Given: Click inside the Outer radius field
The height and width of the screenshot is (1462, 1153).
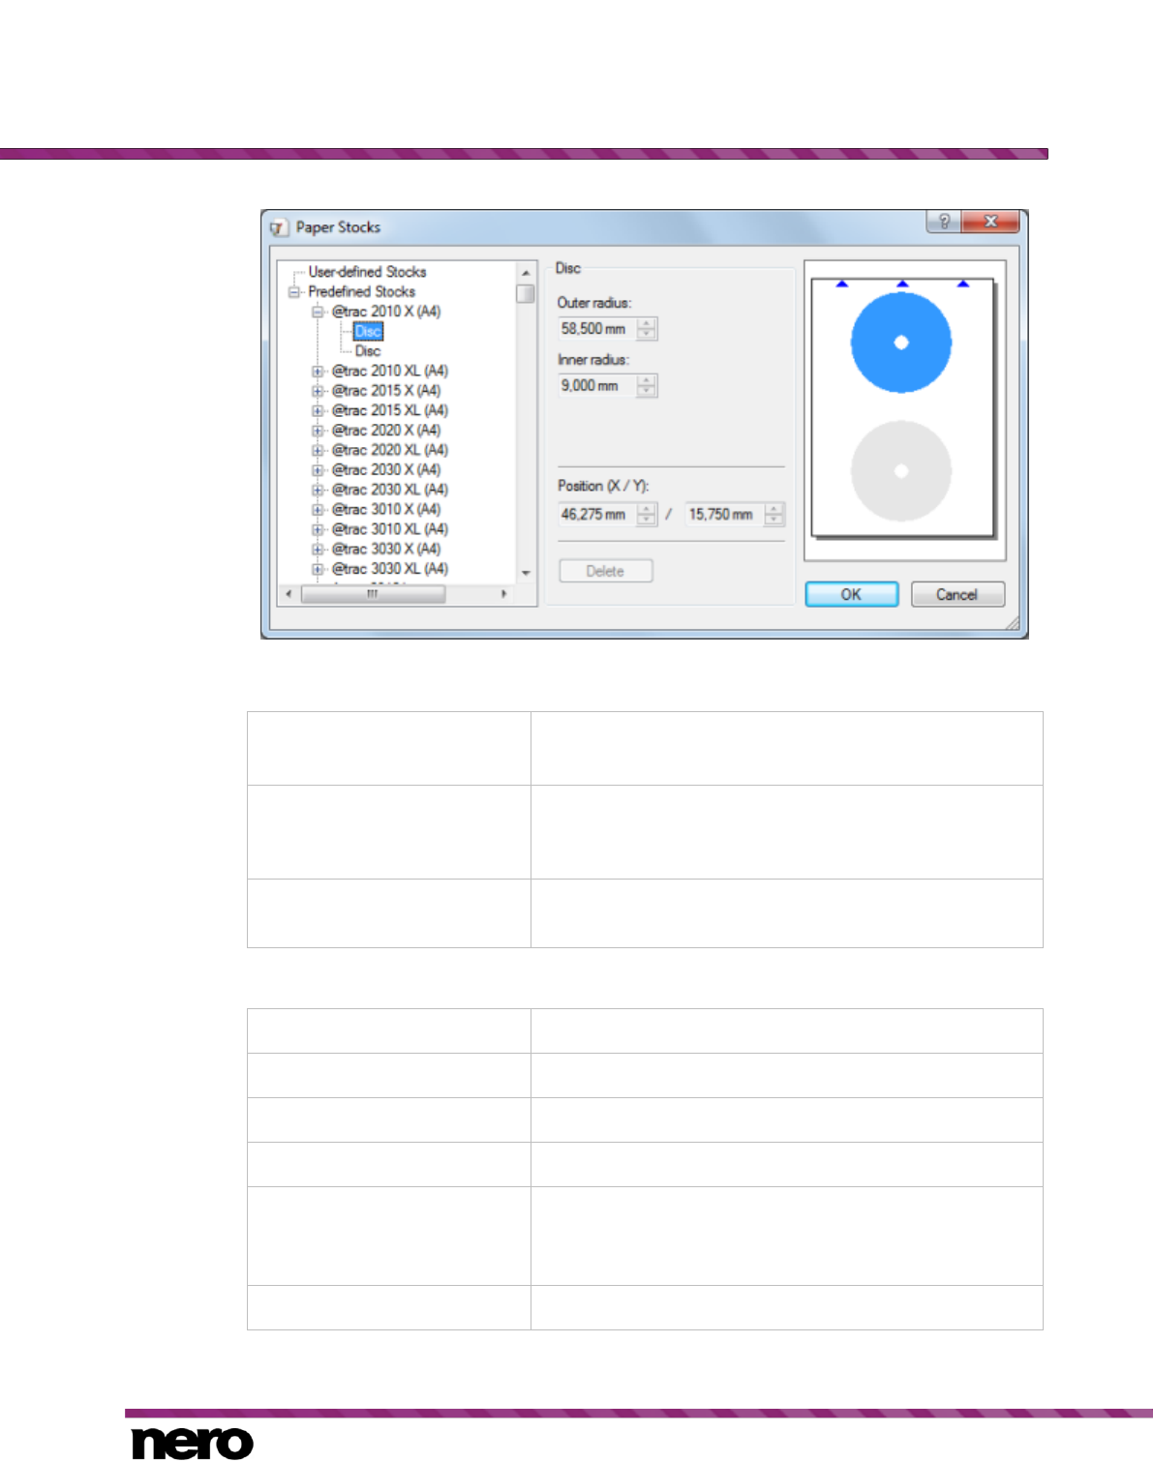Looking at the screenshot, I should point(597,329).
